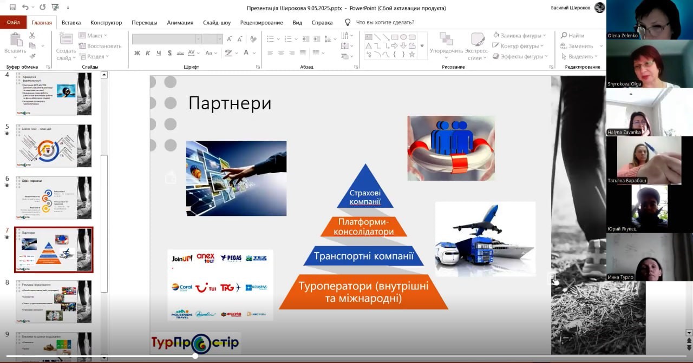
Task: Open the font name combo box
Action: pyautogui.click(x=167, y=39)
